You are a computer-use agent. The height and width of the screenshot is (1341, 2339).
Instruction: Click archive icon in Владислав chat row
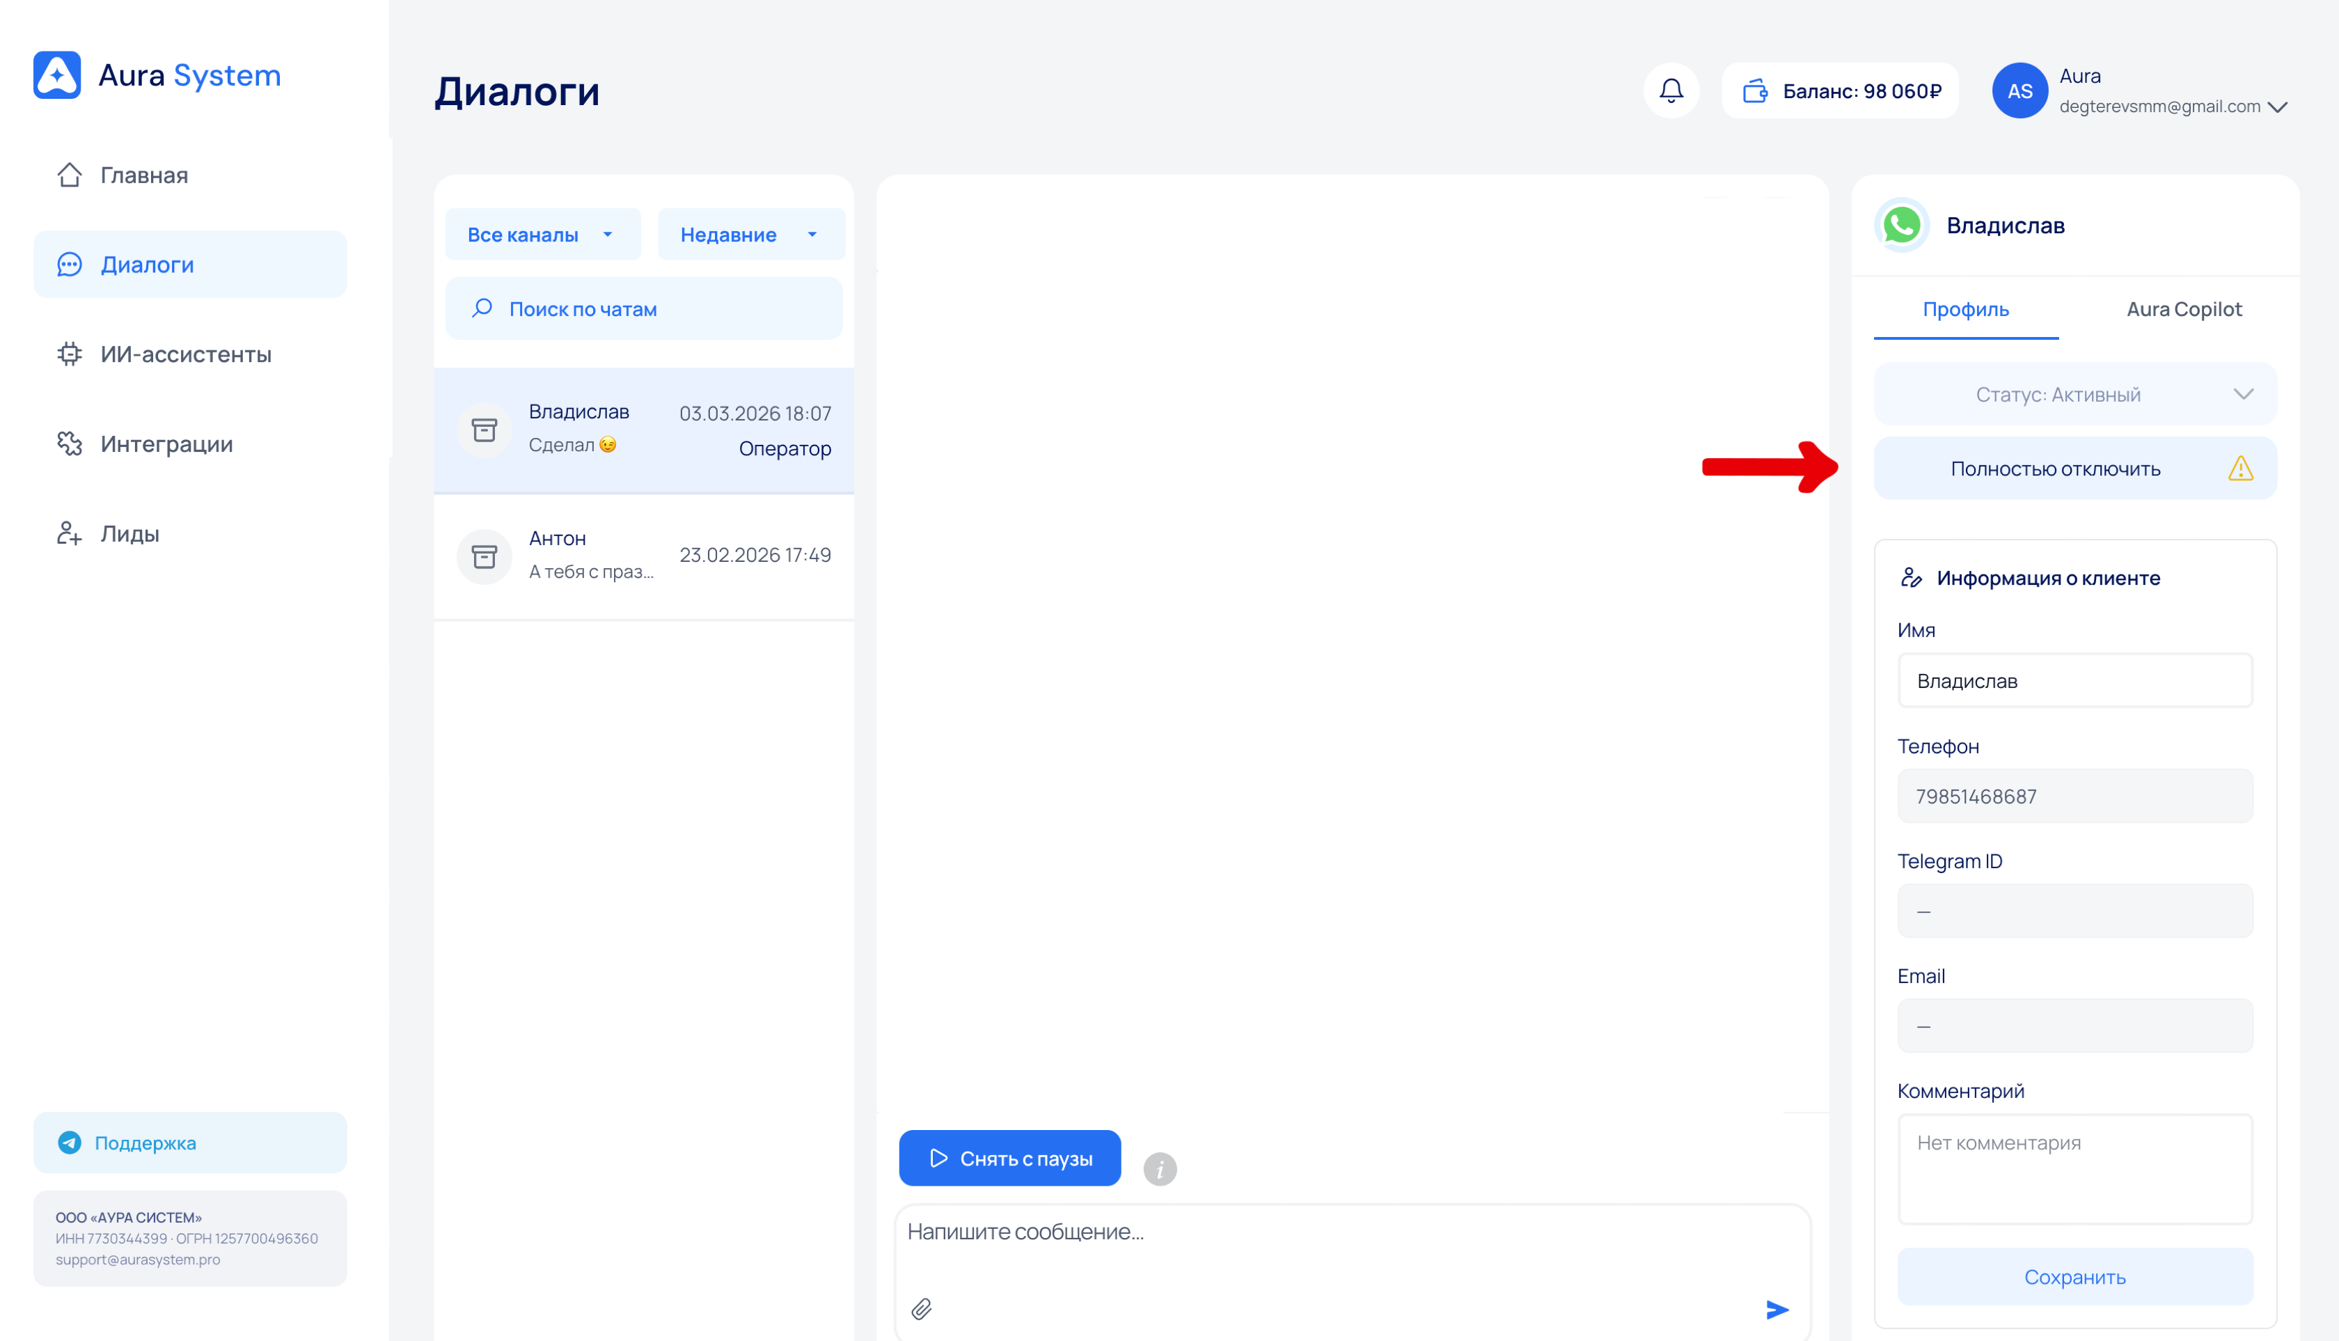(x=485, y=429)
